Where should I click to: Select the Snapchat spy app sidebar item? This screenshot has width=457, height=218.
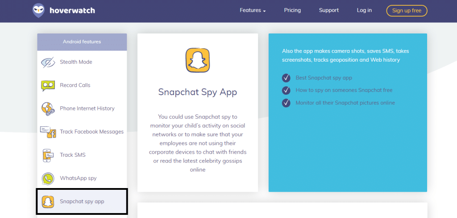click(x=82, y=201)
